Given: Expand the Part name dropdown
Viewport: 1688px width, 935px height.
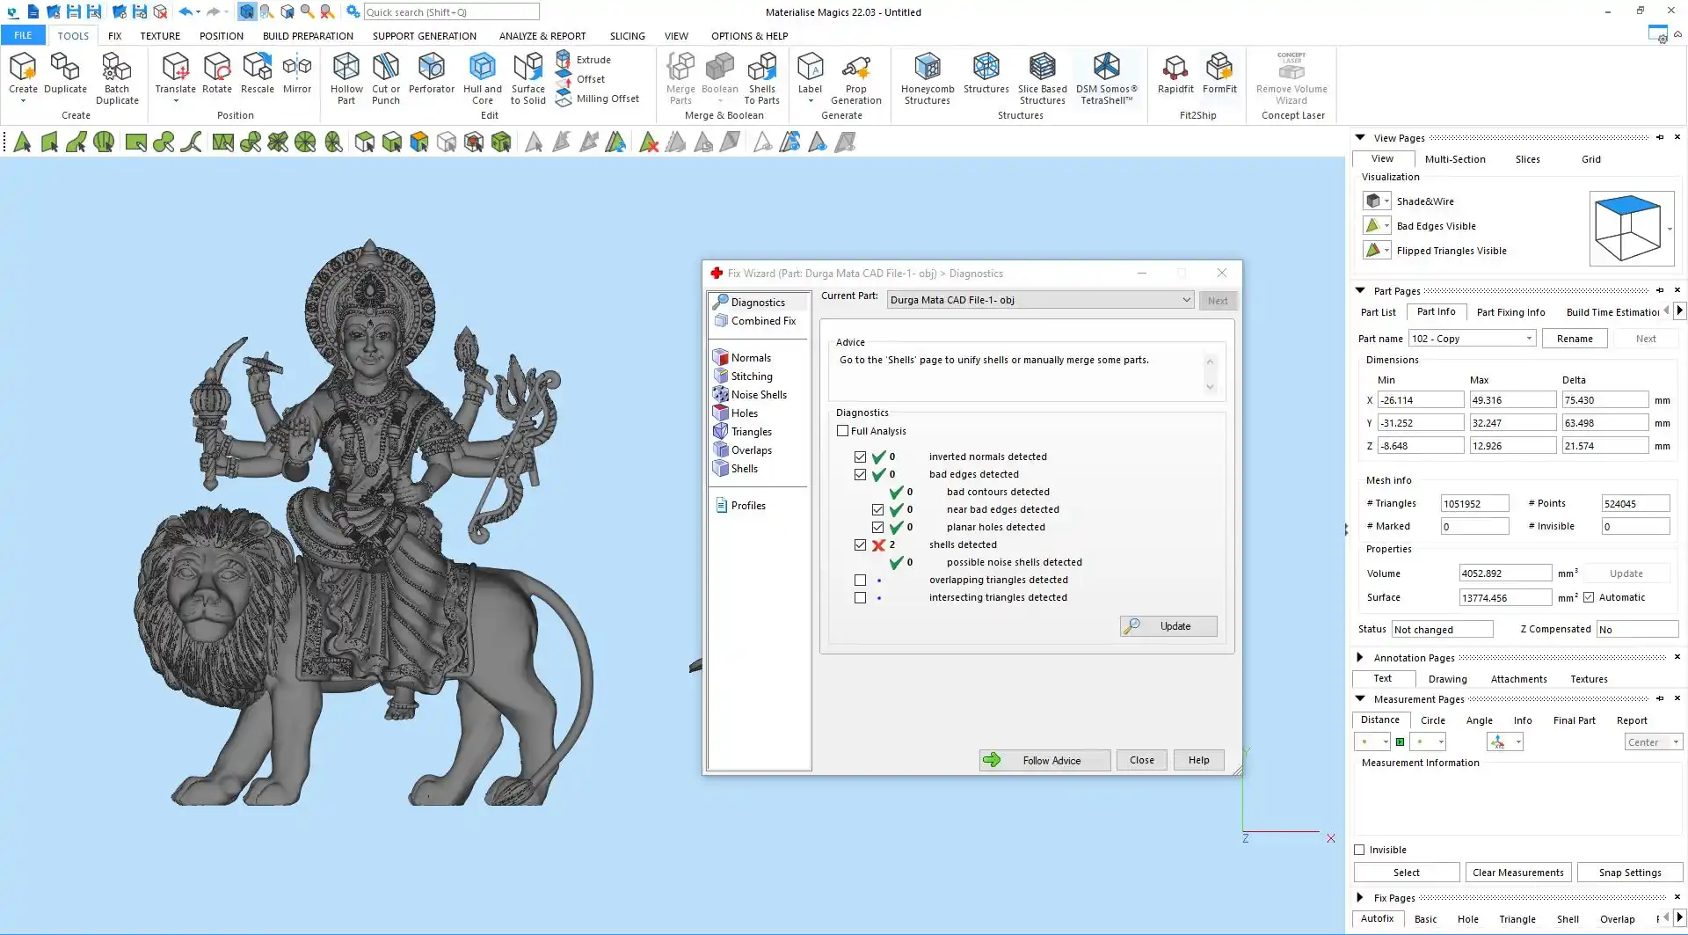Looking at the screenshot, I should pyautogui.click(x=1529, y=339).
